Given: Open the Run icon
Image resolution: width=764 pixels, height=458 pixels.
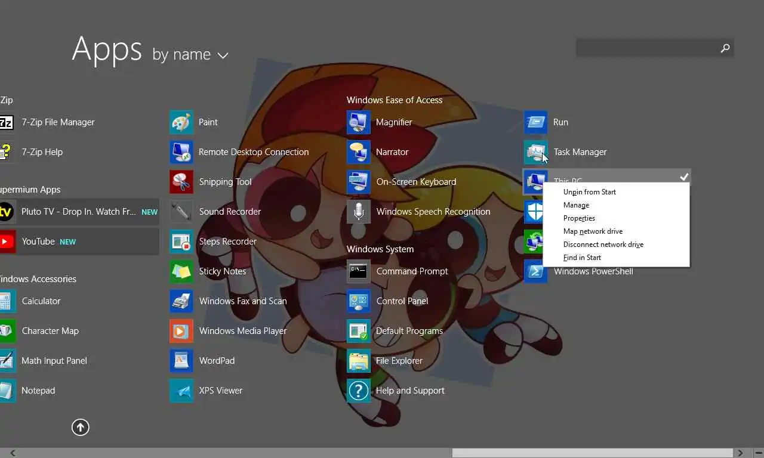Looking at the screenshot, I should [536, 122].
